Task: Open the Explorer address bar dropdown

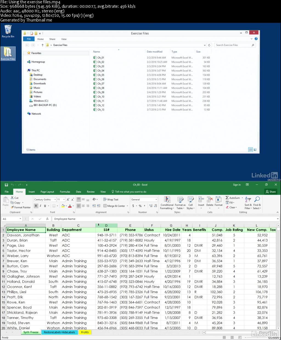Action: [x=205, y=45]
